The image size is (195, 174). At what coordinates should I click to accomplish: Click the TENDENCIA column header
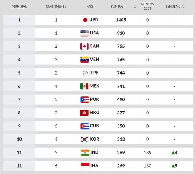(174, 6)
